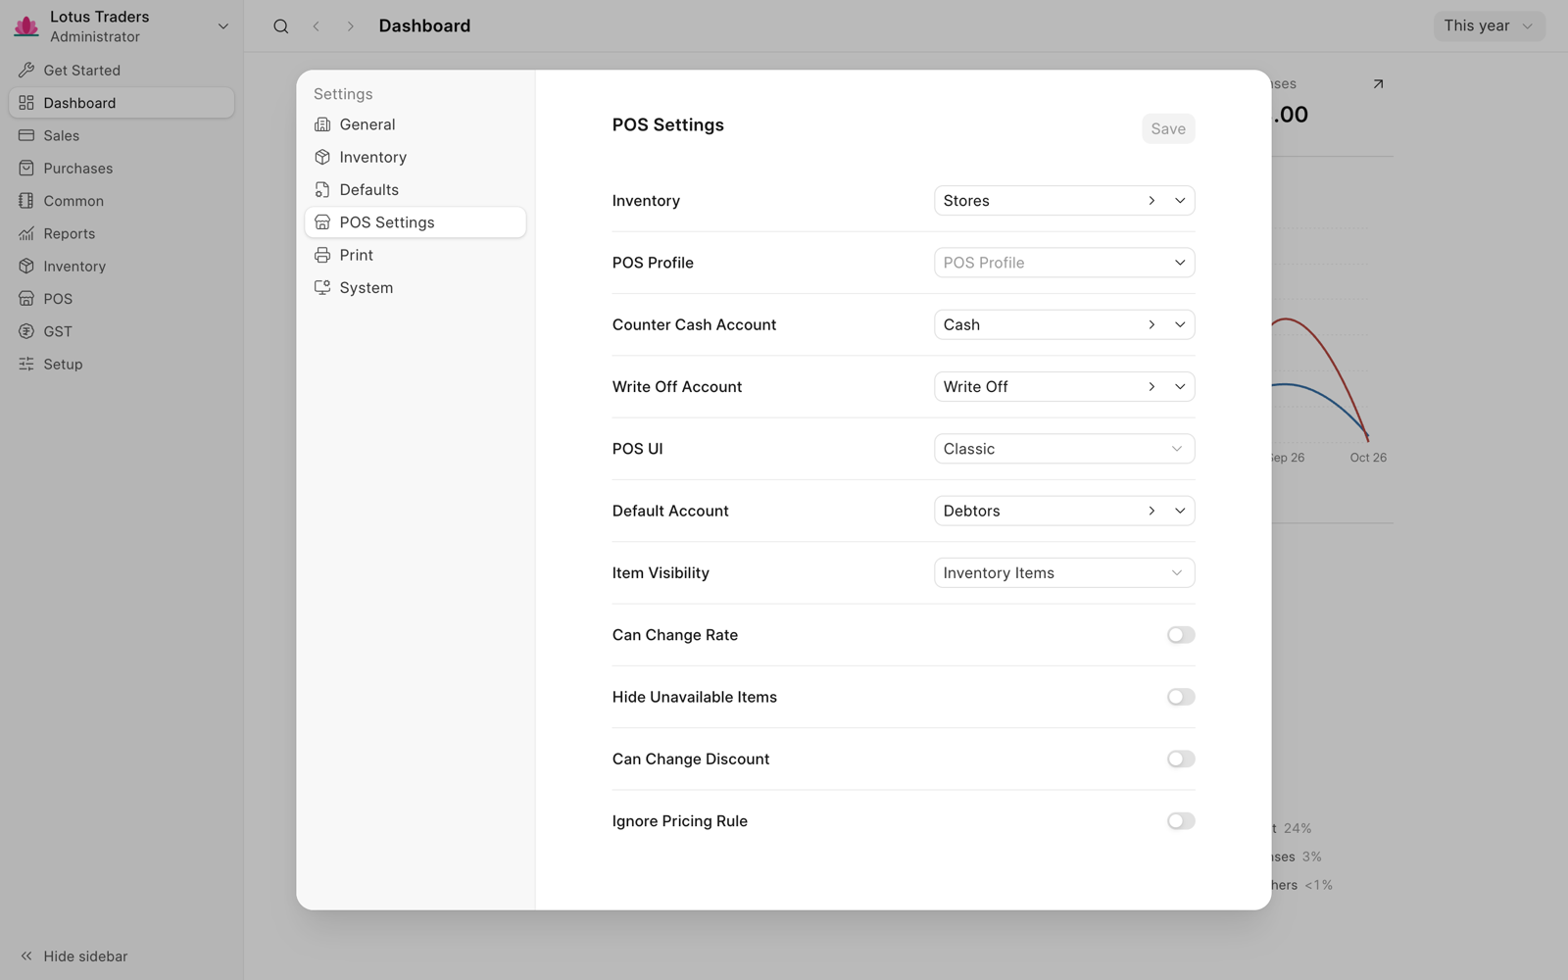1568x980 pixels.
Task: Open the POS UI Classic dropdown
Action: [x=1064, y=449]
